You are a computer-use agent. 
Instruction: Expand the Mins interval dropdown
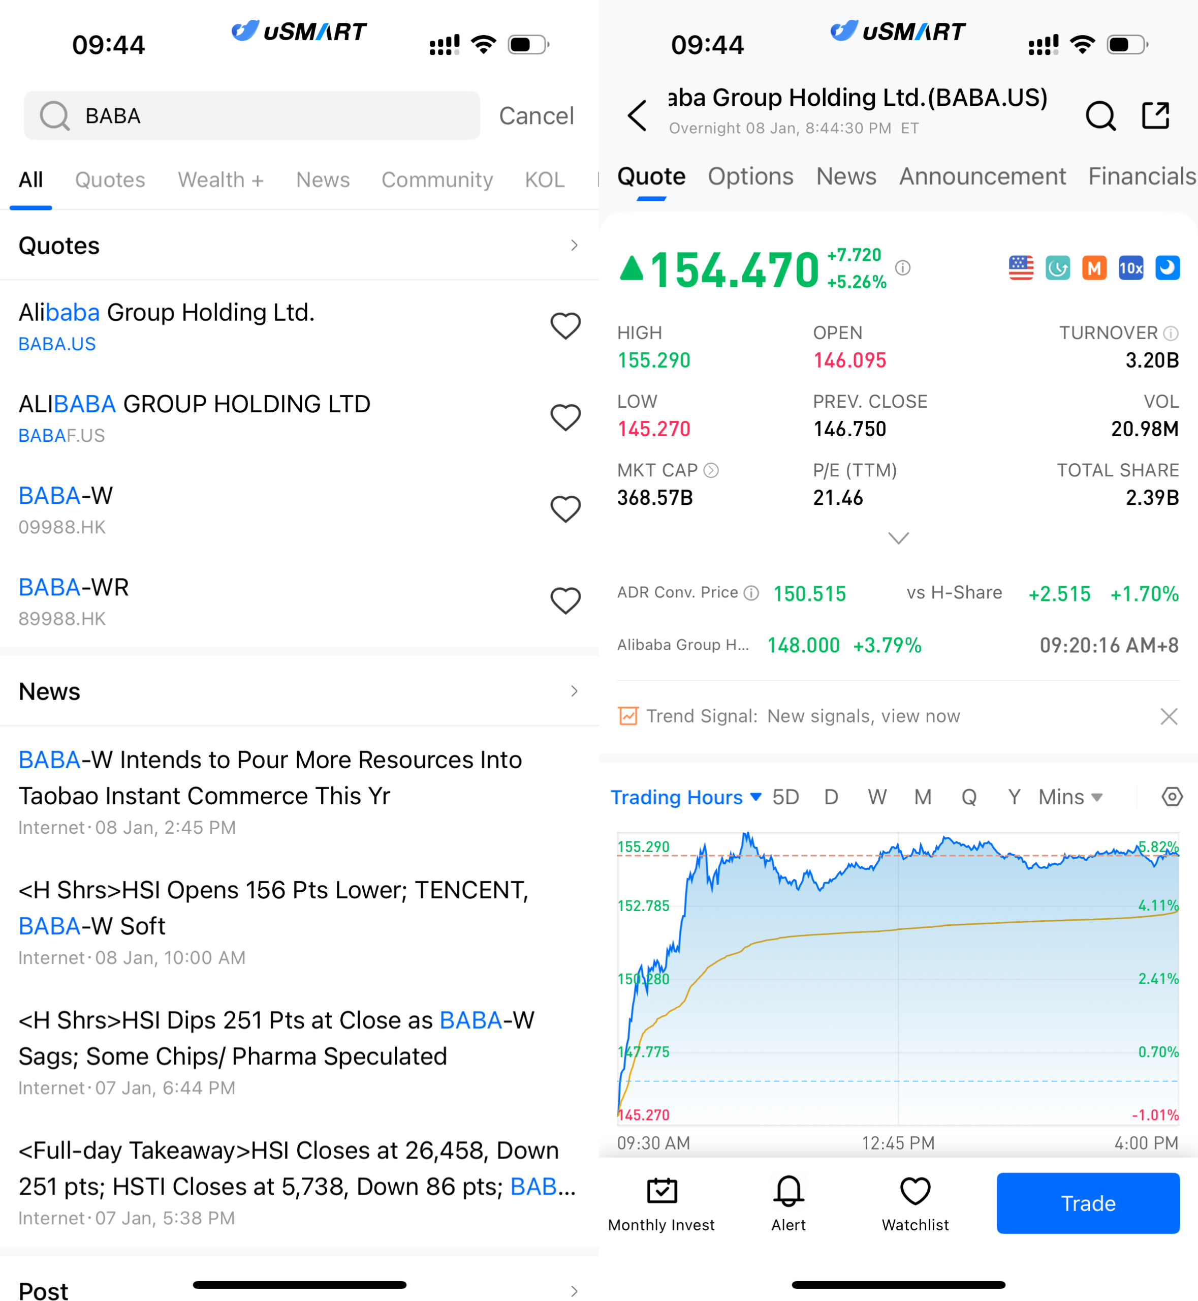[x=1069, y=797]
